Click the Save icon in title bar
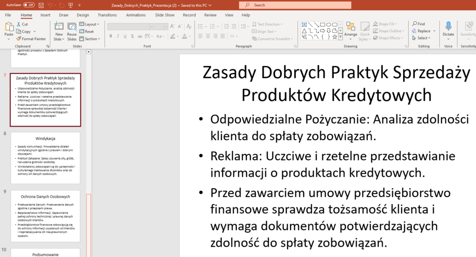Image resolution: width=476 pixels, height=257 pixels. (x=41, y=5)
